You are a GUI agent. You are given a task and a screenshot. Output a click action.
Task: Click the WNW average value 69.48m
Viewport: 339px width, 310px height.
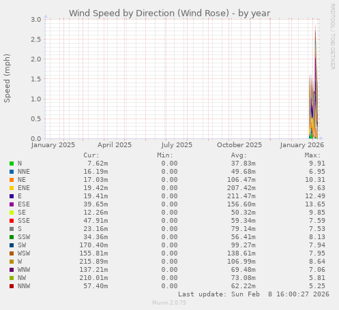[244, 270]
